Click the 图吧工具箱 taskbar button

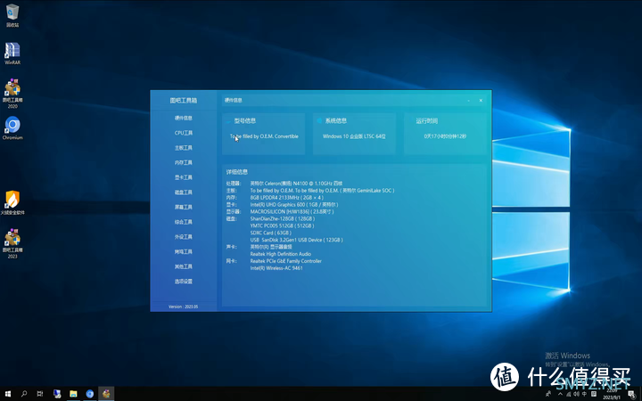coord(106,394)
